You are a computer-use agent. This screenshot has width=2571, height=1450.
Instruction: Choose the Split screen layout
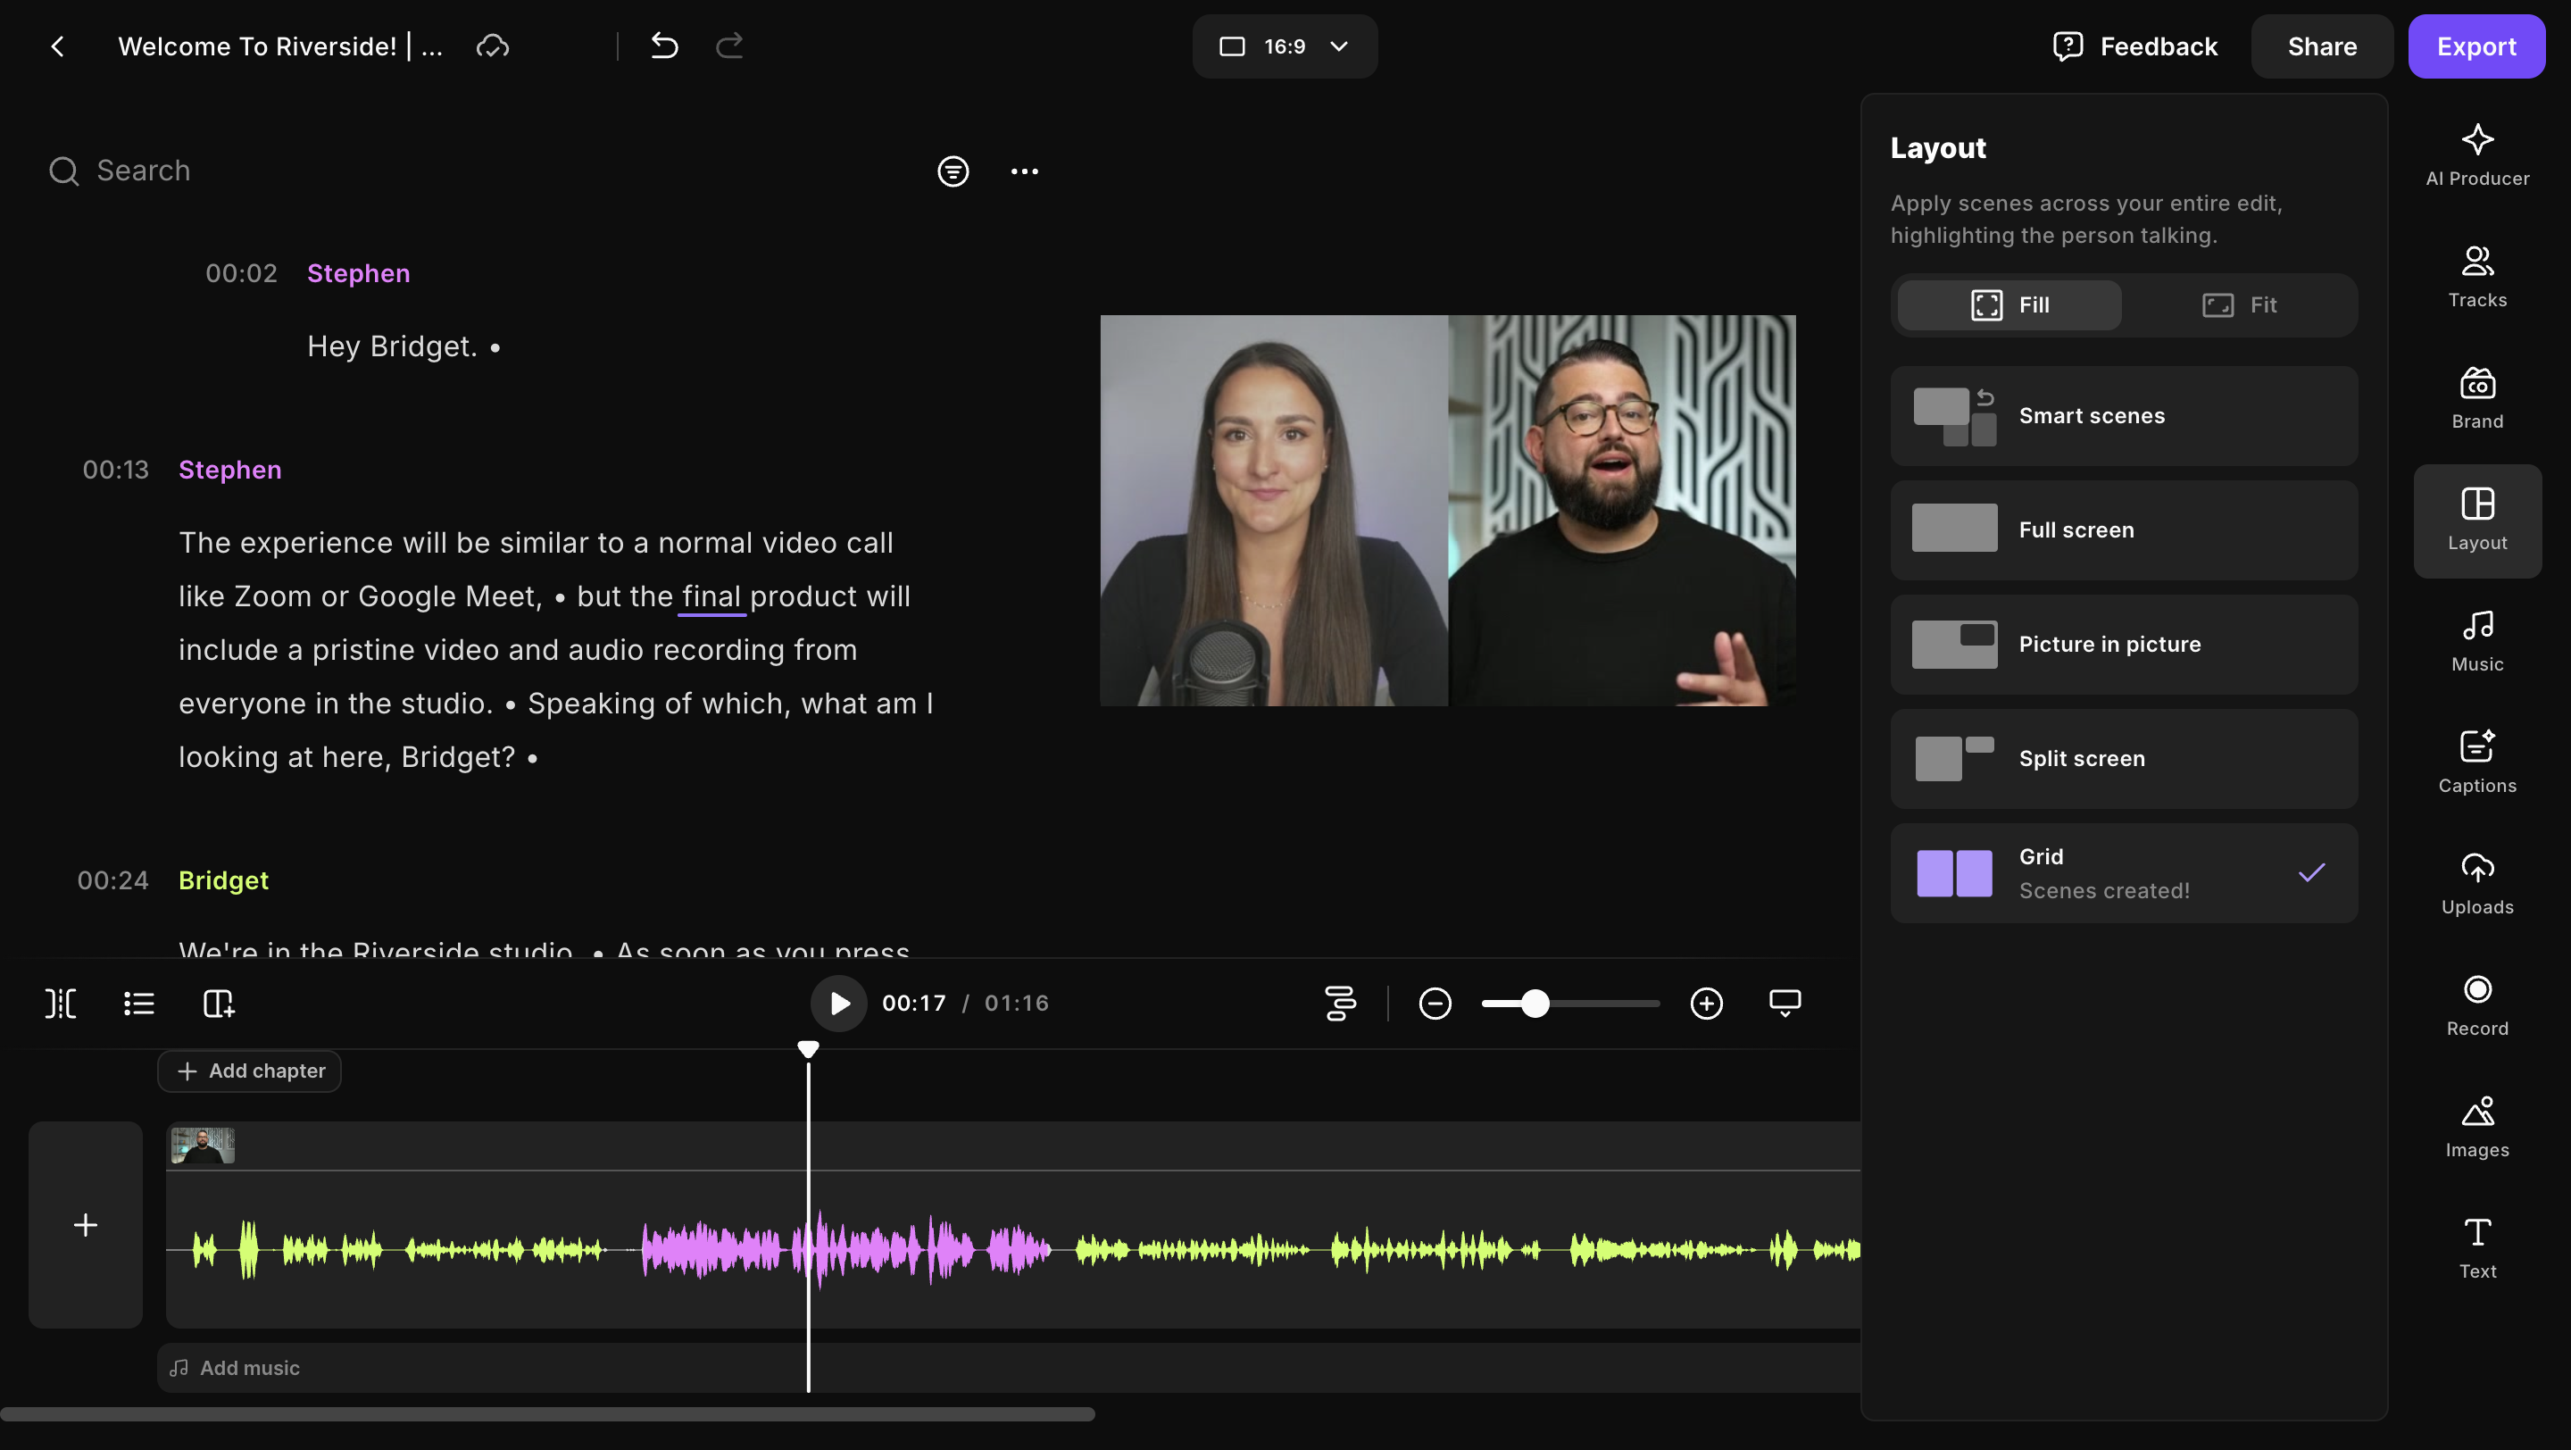[x=2123, y=758]
